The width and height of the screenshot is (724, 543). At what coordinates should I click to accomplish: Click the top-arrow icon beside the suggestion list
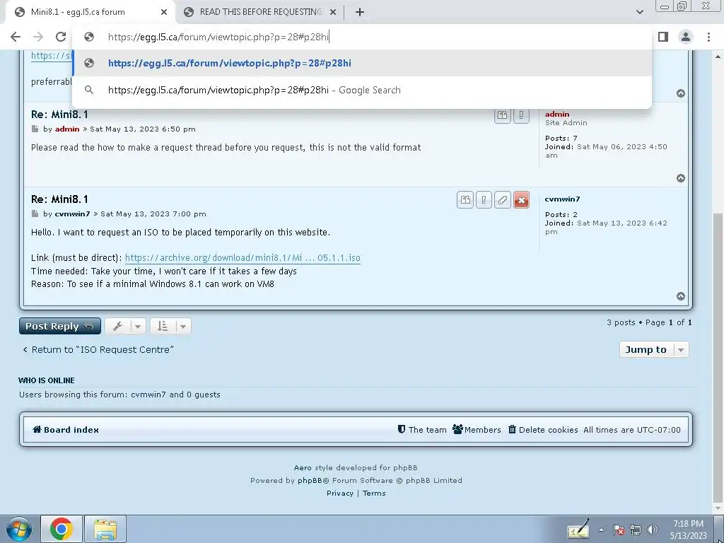click(x=681, y=93)
